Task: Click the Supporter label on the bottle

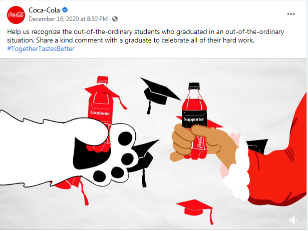Action: pos(194,119)
